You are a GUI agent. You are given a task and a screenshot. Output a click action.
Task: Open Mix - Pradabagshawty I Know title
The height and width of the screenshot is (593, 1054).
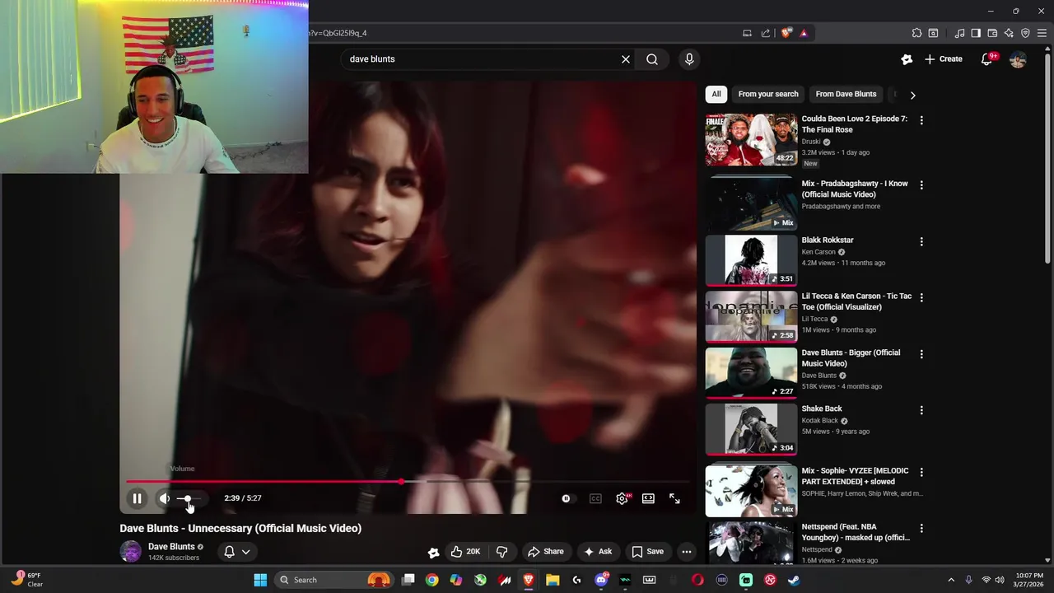coord(855,189)
